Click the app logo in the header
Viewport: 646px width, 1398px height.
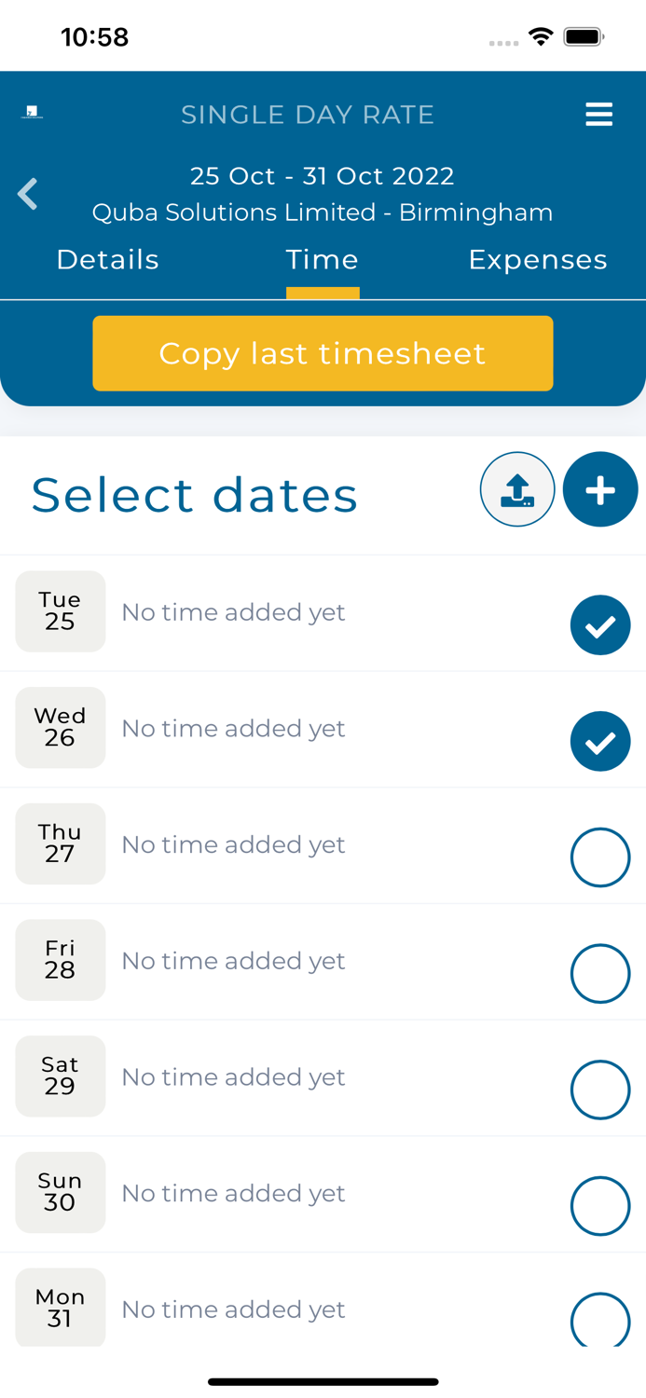31,111
